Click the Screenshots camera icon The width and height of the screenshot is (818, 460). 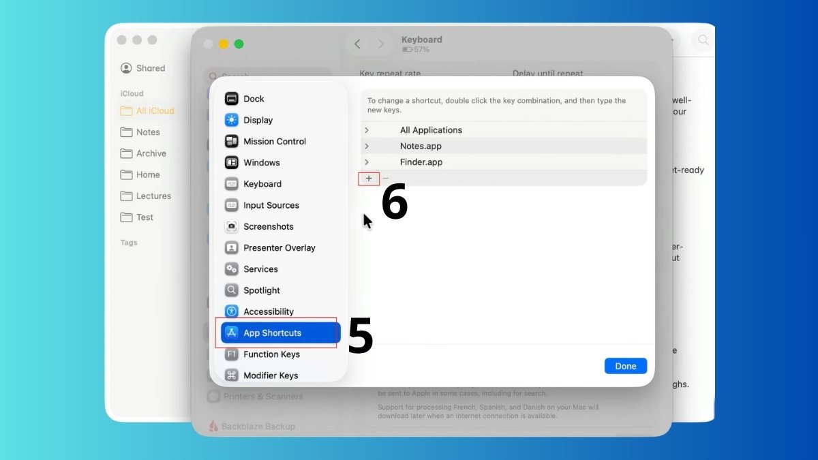click(232, 226)
